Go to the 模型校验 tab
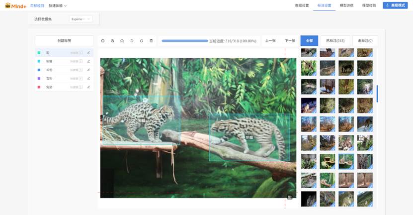Screen dimensions: 413x215 [x=369, y=5]
